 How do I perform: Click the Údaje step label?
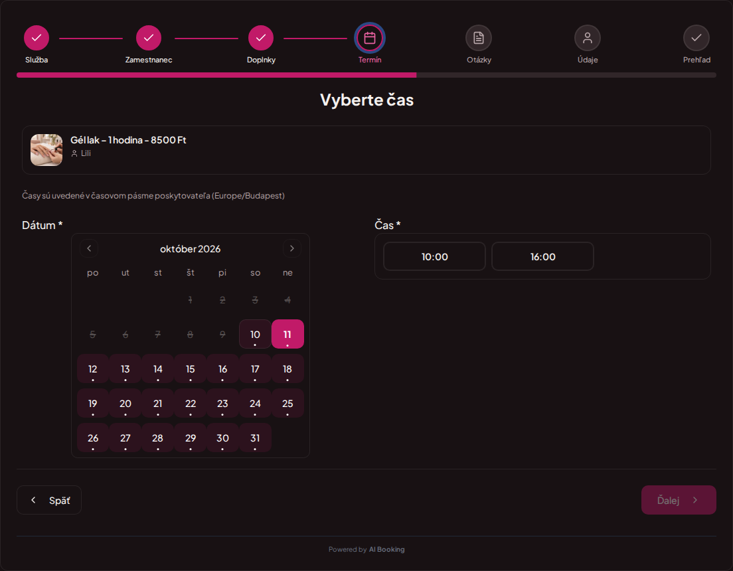coord(588,60)
